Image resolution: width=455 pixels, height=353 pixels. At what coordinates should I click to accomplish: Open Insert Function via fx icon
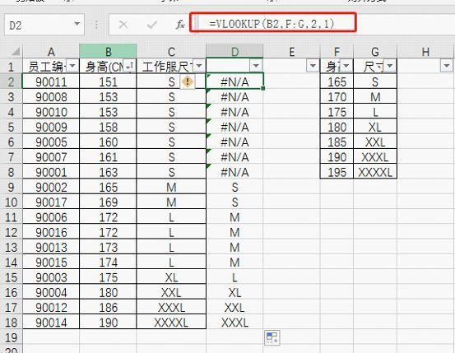[180, 25]
